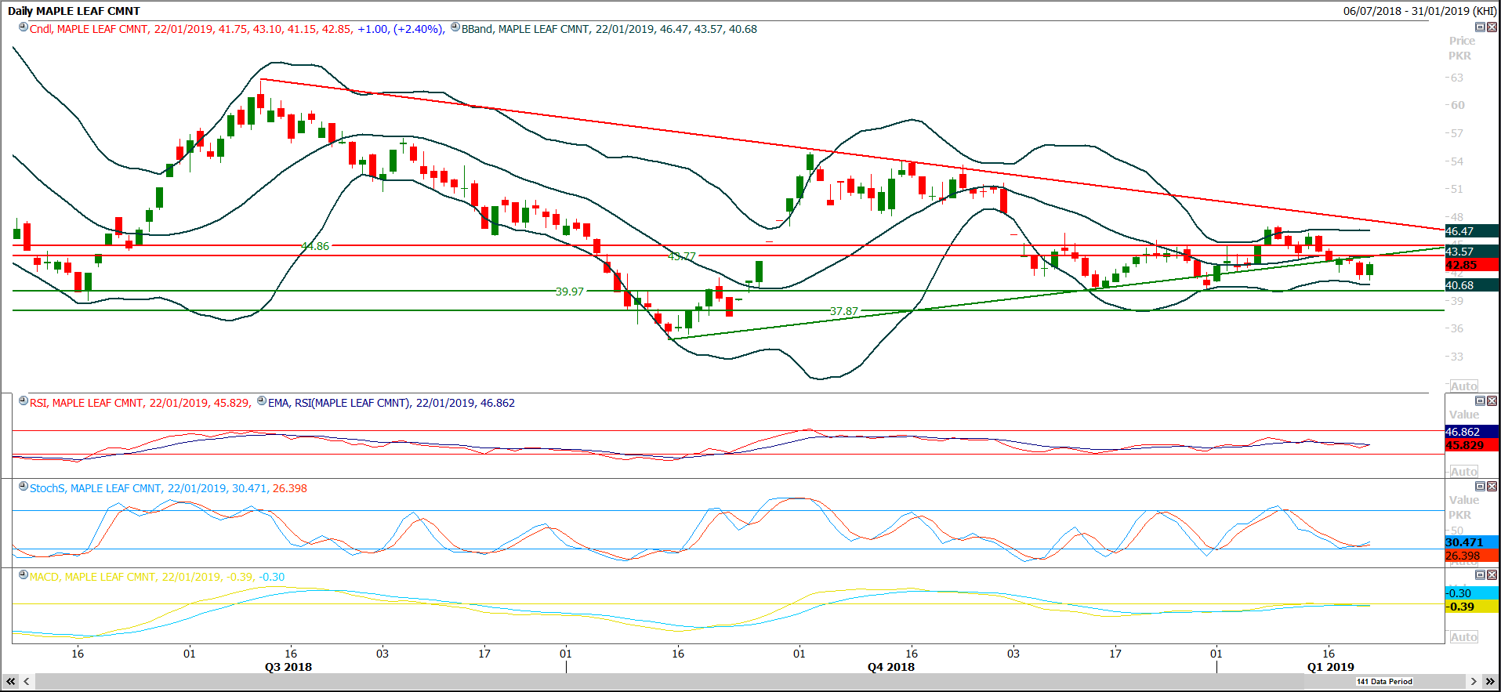1501x692 pixels.
Task: Jump to the earliest data with double-left arrow
Action: 11,682
